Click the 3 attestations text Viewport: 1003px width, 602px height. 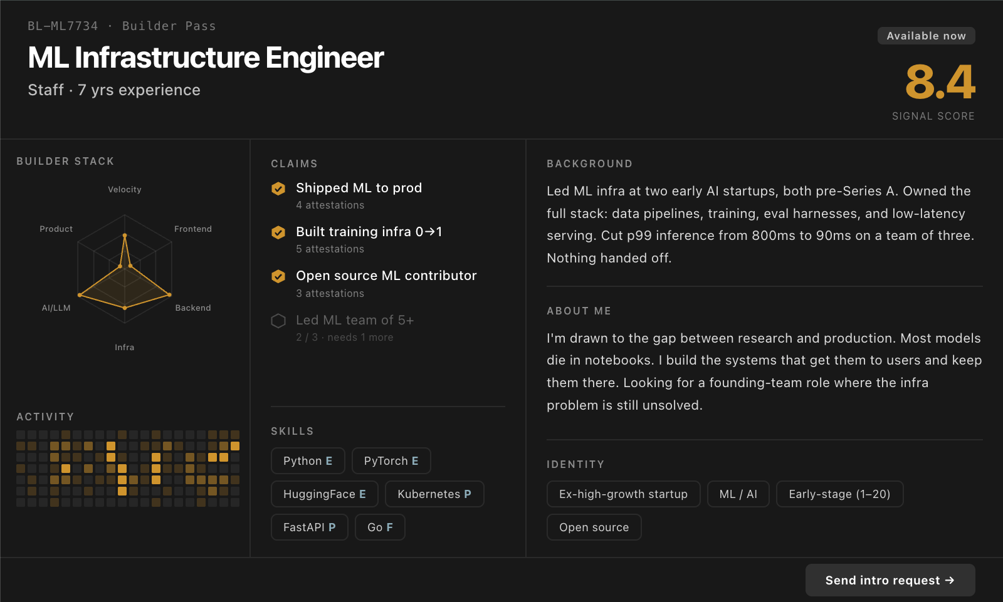point(330,294)
